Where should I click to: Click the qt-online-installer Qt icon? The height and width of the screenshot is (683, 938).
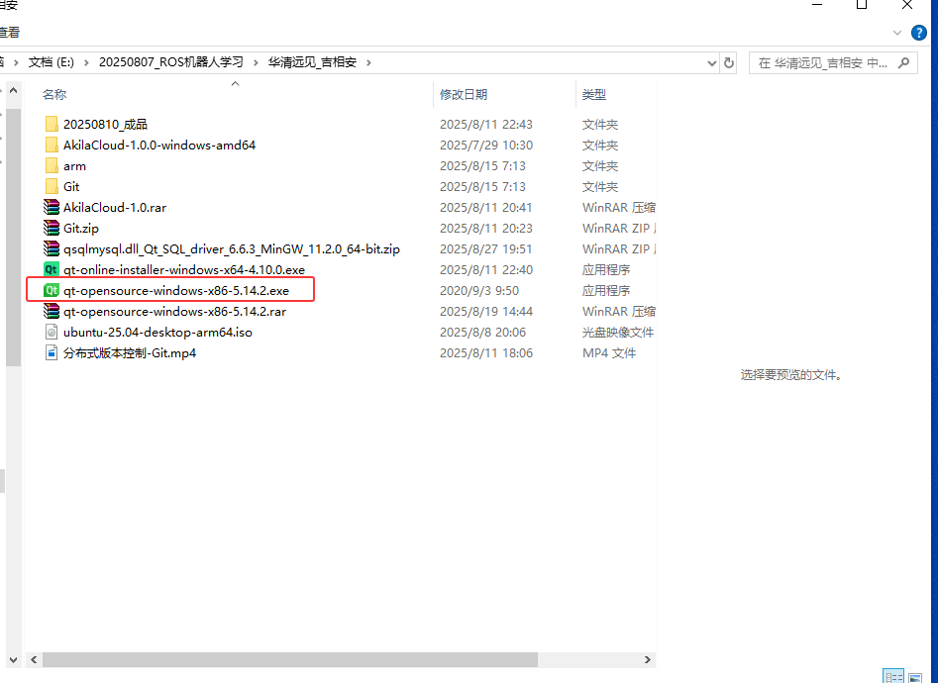52,269
